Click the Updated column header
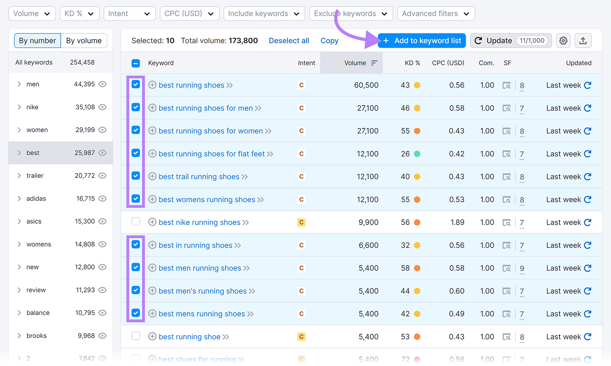Viewport: 611px width, 366px height. (x=579, y=63)
